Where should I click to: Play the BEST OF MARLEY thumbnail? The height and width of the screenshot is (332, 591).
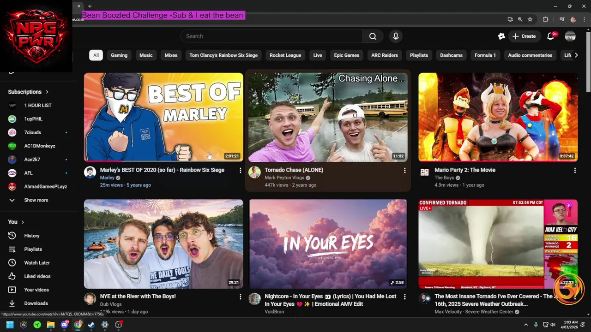163,117
